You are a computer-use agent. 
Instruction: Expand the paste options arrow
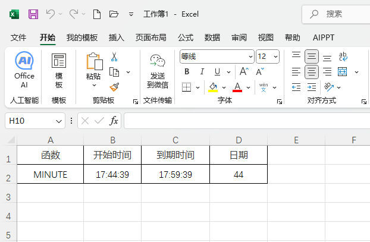tap(94, 85)
